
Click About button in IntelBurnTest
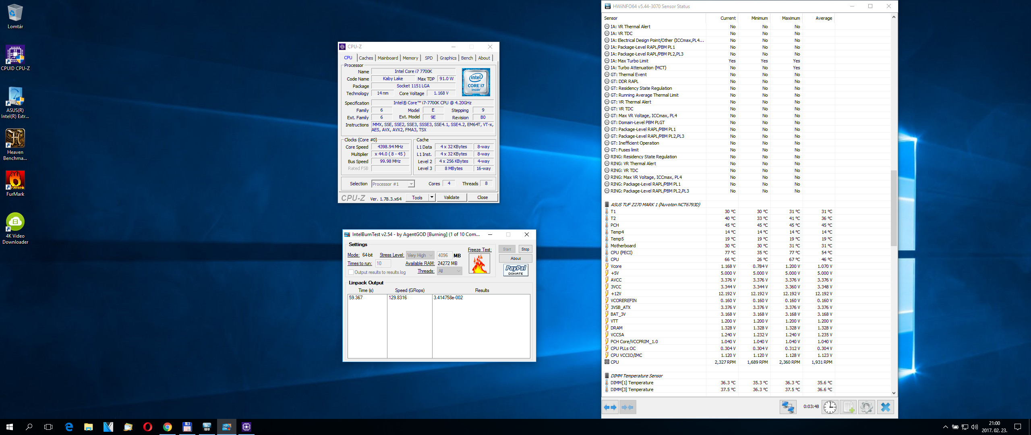pyautogui.click(x=515, y=259)
